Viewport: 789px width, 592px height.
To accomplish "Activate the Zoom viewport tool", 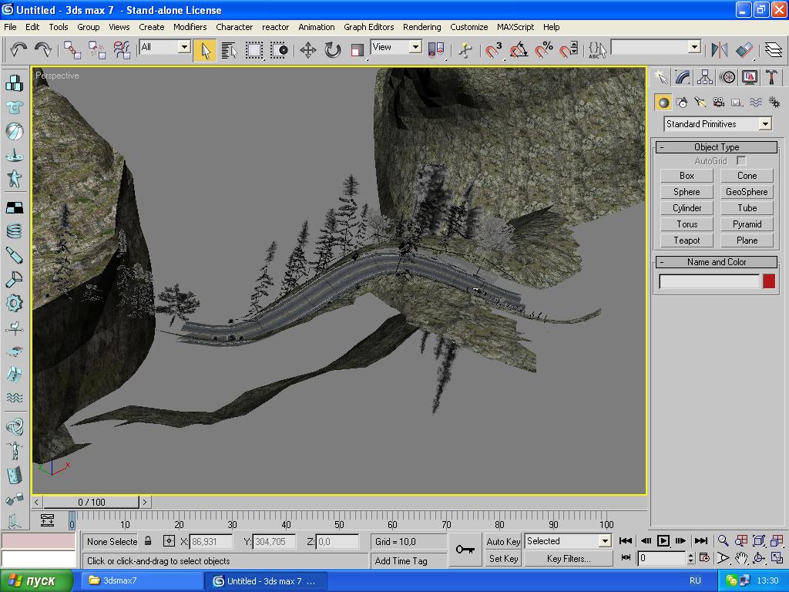I will pos(723,541).
